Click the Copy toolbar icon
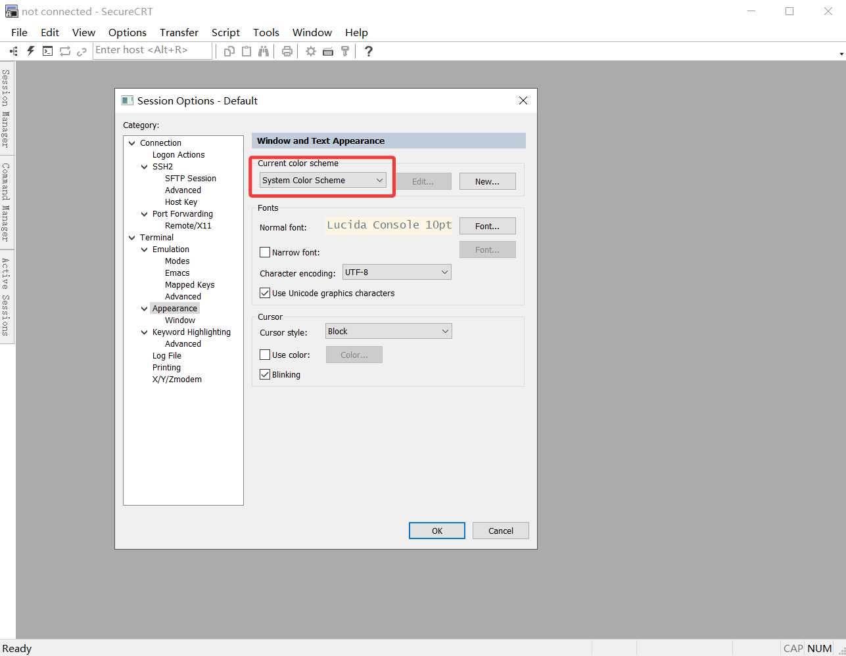Screen dimensions: 846x656 (x=229, y=51)
